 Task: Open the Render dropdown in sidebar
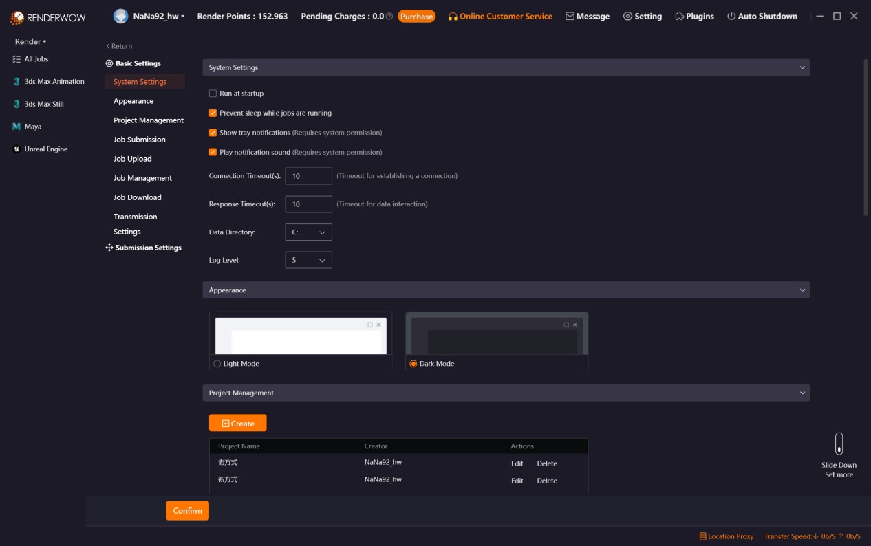31,41
